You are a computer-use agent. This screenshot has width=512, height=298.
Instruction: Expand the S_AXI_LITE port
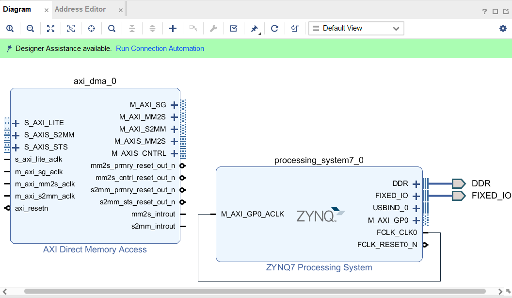coord(16,122)
